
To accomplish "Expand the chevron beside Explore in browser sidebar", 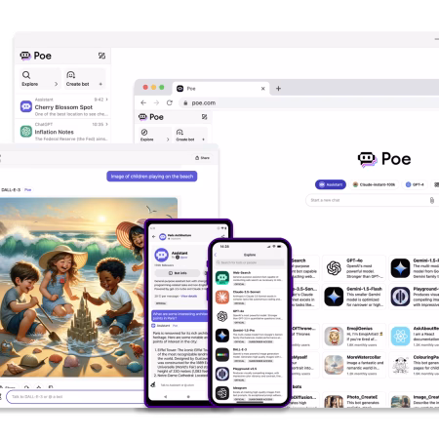I will point(168,140).
